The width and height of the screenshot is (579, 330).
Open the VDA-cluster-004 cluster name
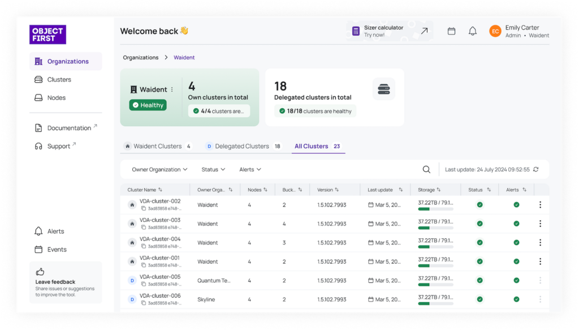[x=160, y=239]
